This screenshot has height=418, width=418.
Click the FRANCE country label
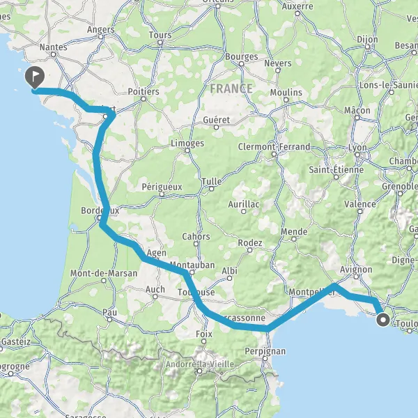[231, 88]
